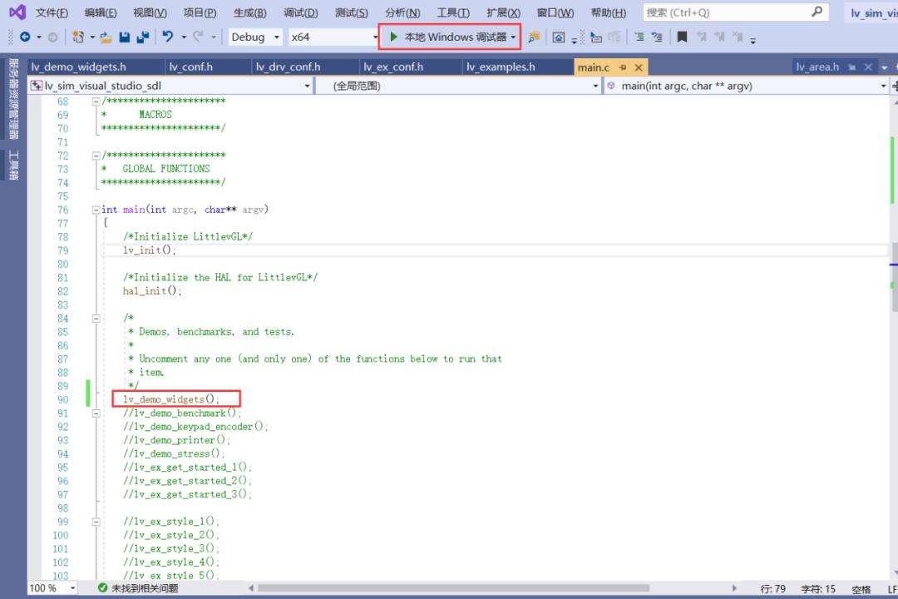
Task: Click the Navigate Backward arrow icon
Action: [x=25, y=37]
